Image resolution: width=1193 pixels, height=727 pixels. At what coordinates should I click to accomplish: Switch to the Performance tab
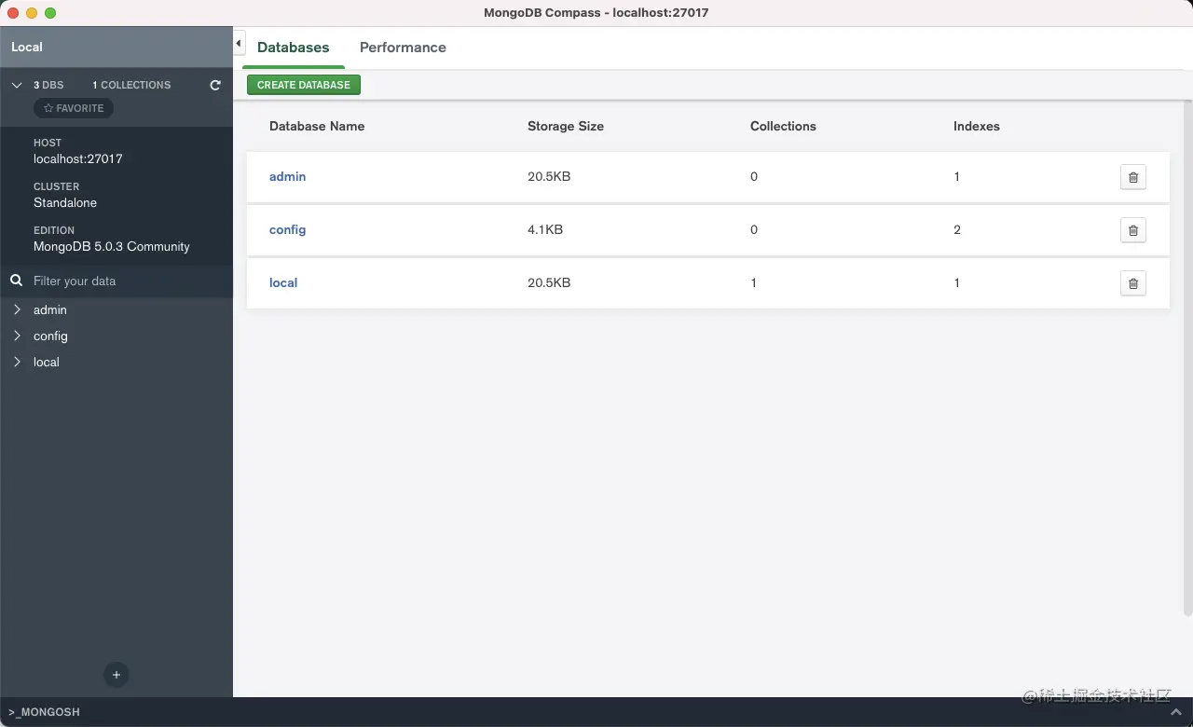click(403, 47)
